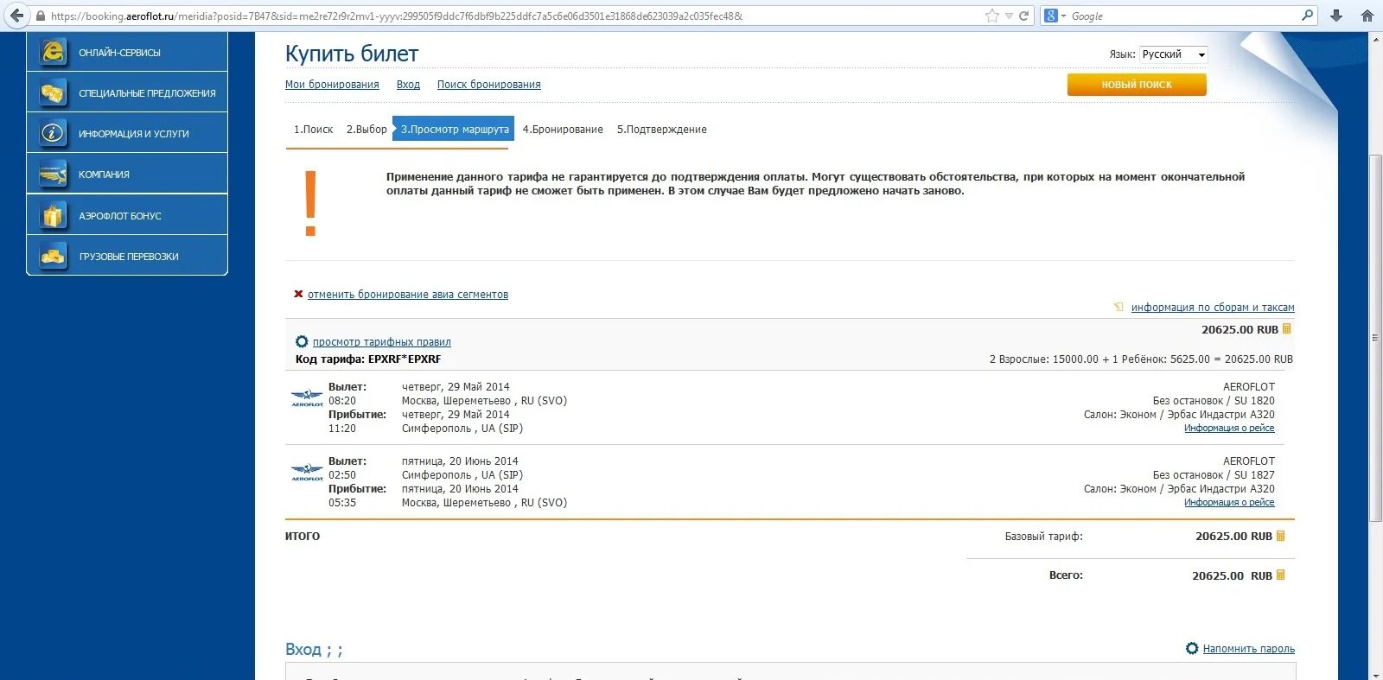Click calculator icon next to top 20625.00 RUB
Screen dimensions: 1383x680
(1287, 328)
